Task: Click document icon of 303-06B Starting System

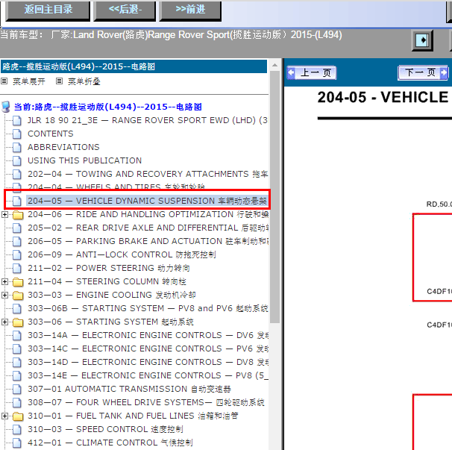Action: [17, 309]
